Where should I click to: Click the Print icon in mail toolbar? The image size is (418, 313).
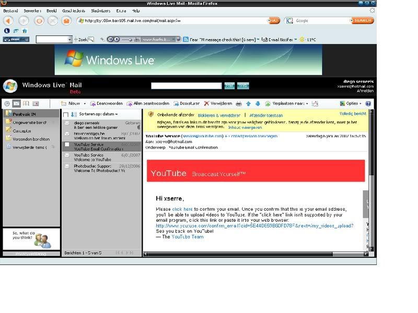tap(239, 104)
